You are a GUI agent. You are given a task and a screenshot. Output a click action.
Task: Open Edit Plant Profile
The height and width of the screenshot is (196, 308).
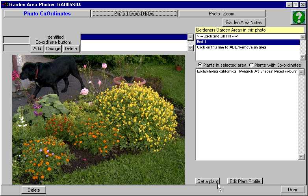pos(245,181)
